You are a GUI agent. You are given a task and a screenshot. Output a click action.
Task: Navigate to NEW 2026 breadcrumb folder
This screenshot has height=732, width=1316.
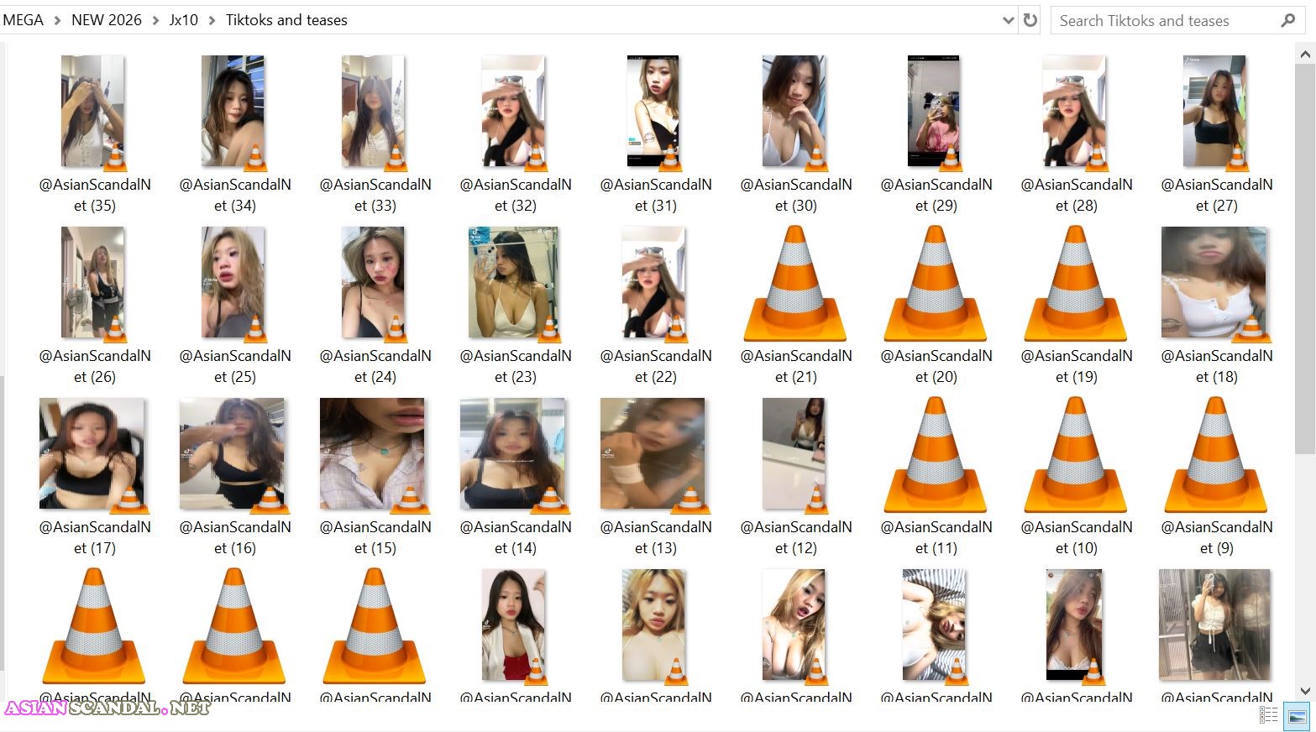tap(107, 20)
